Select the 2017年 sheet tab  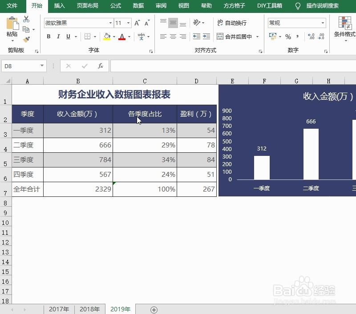click(x=59, y=309)
